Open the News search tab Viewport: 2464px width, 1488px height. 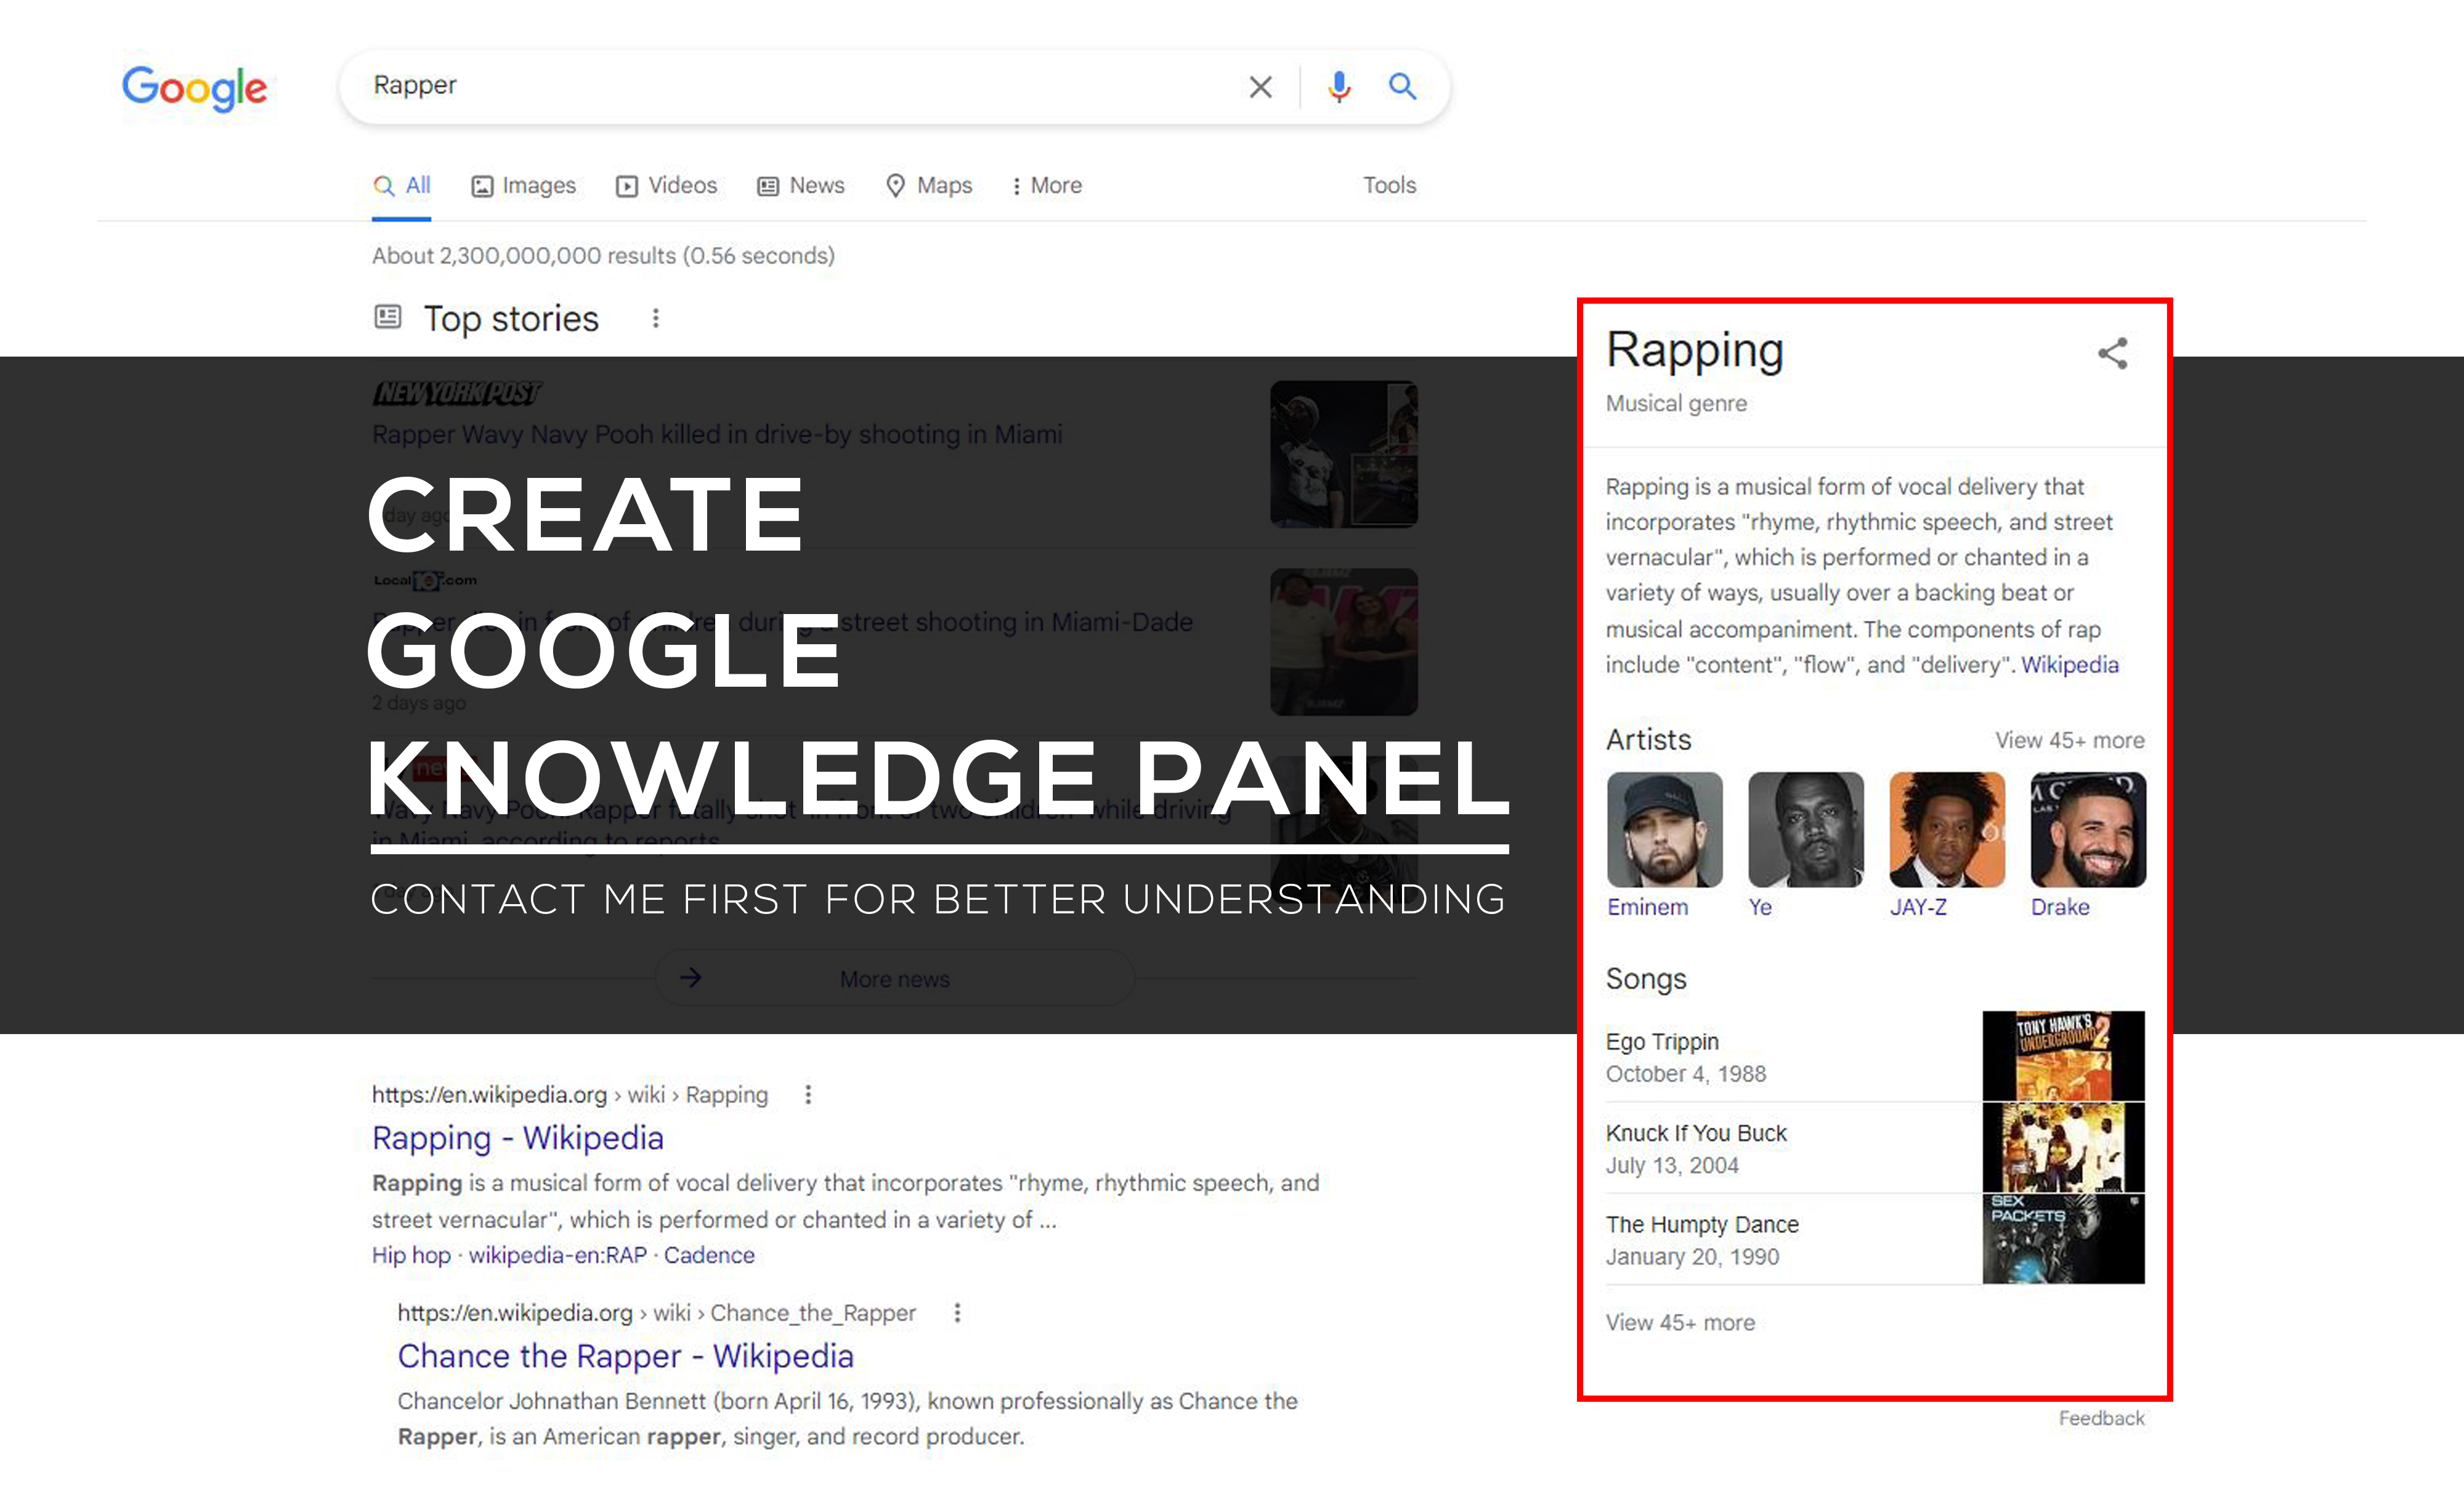click(800, 185)
